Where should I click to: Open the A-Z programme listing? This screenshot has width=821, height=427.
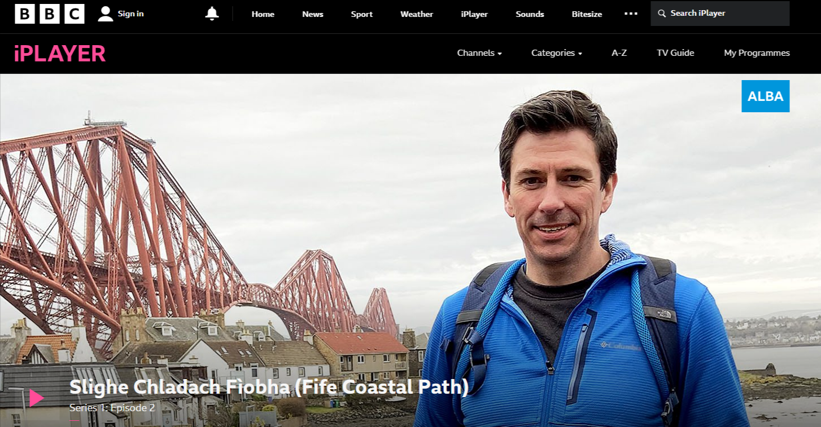tap(619, 53)
